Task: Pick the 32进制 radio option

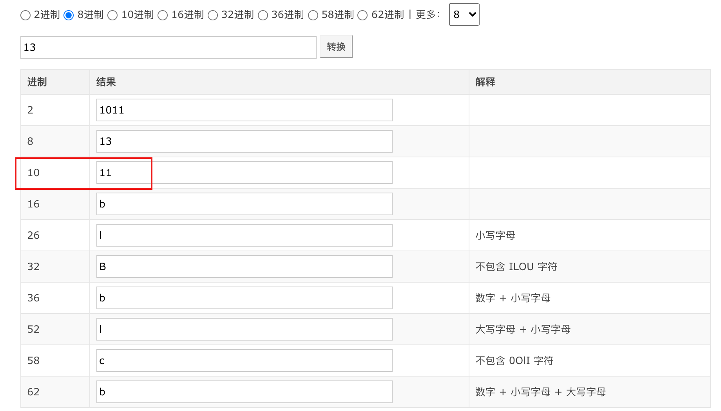Action: tap(213, 15)
